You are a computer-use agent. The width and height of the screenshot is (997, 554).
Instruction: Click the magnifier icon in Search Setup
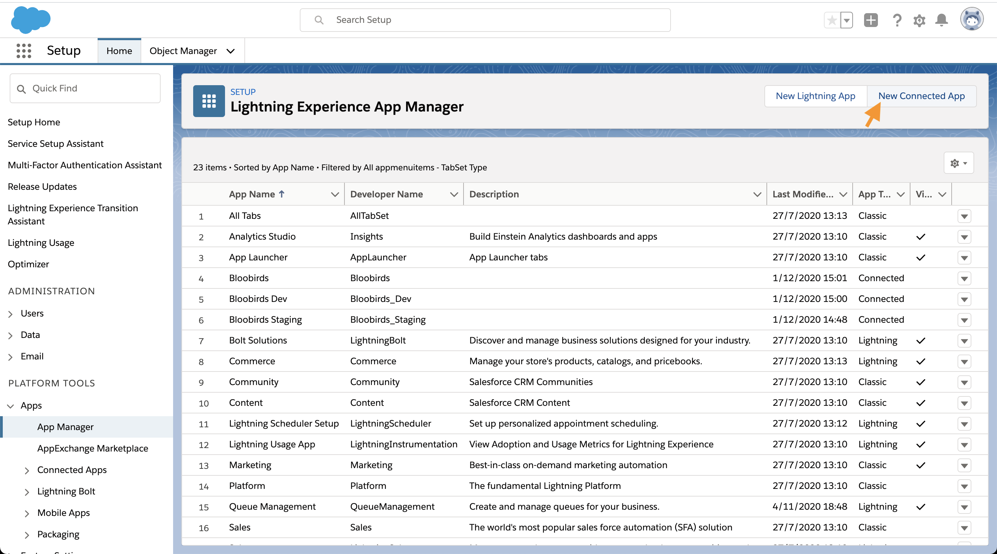click(319, 20)
